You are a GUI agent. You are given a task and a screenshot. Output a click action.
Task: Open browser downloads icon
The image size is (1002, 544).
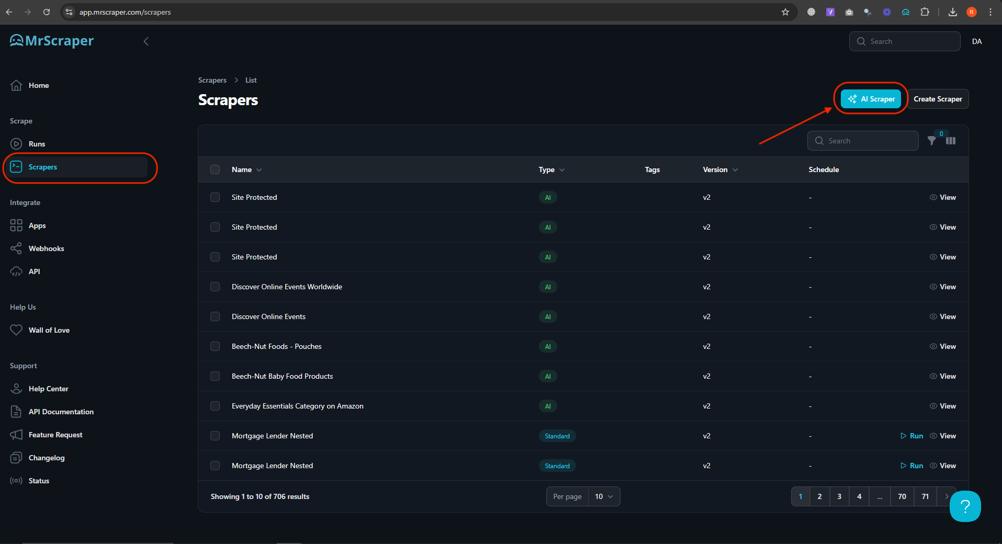[953, 12]
